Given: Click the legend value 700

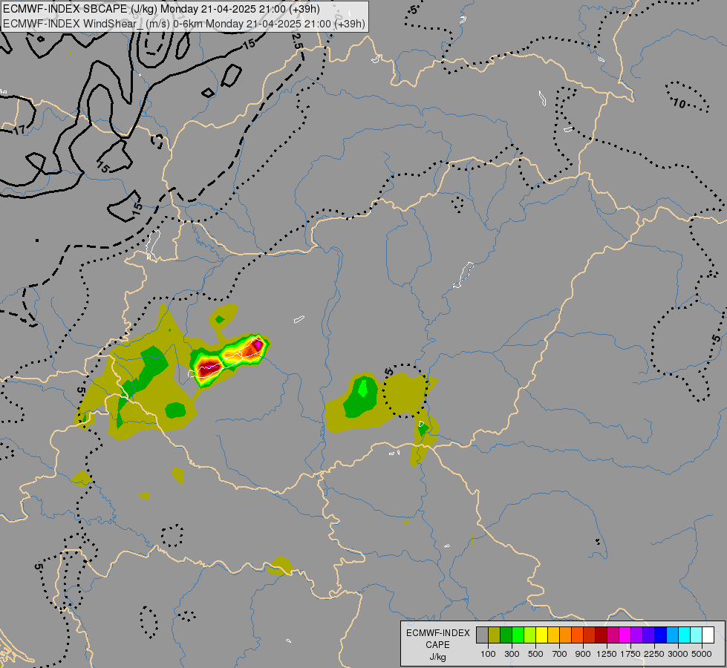Looking at the screenshot, I should (560, 654).
